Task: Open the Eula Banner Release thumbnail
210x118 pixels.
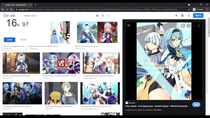Action: 21,63
